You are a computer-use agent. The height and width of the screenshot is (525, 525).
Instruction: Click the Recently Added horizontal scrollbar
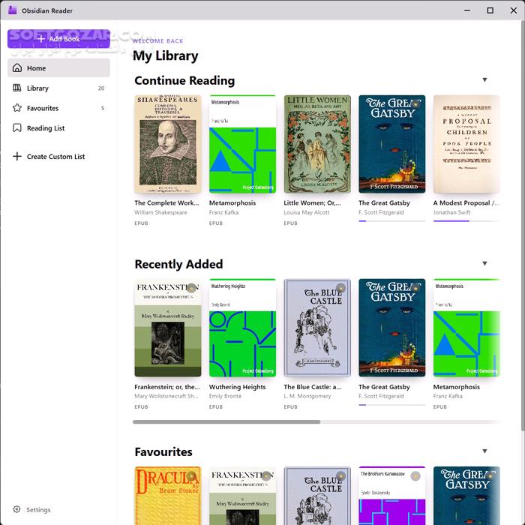(x=226, y=421)
